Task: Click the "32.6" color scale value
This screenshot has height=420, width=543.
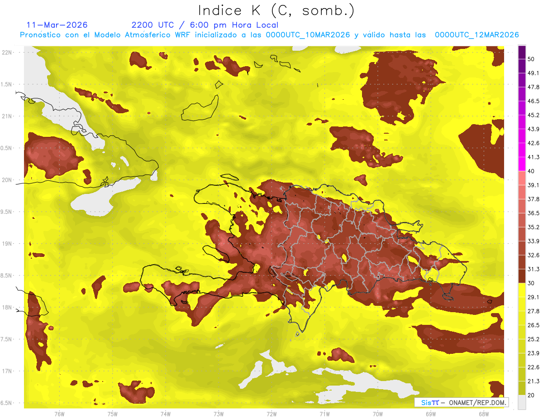Action: click(533, 256)
